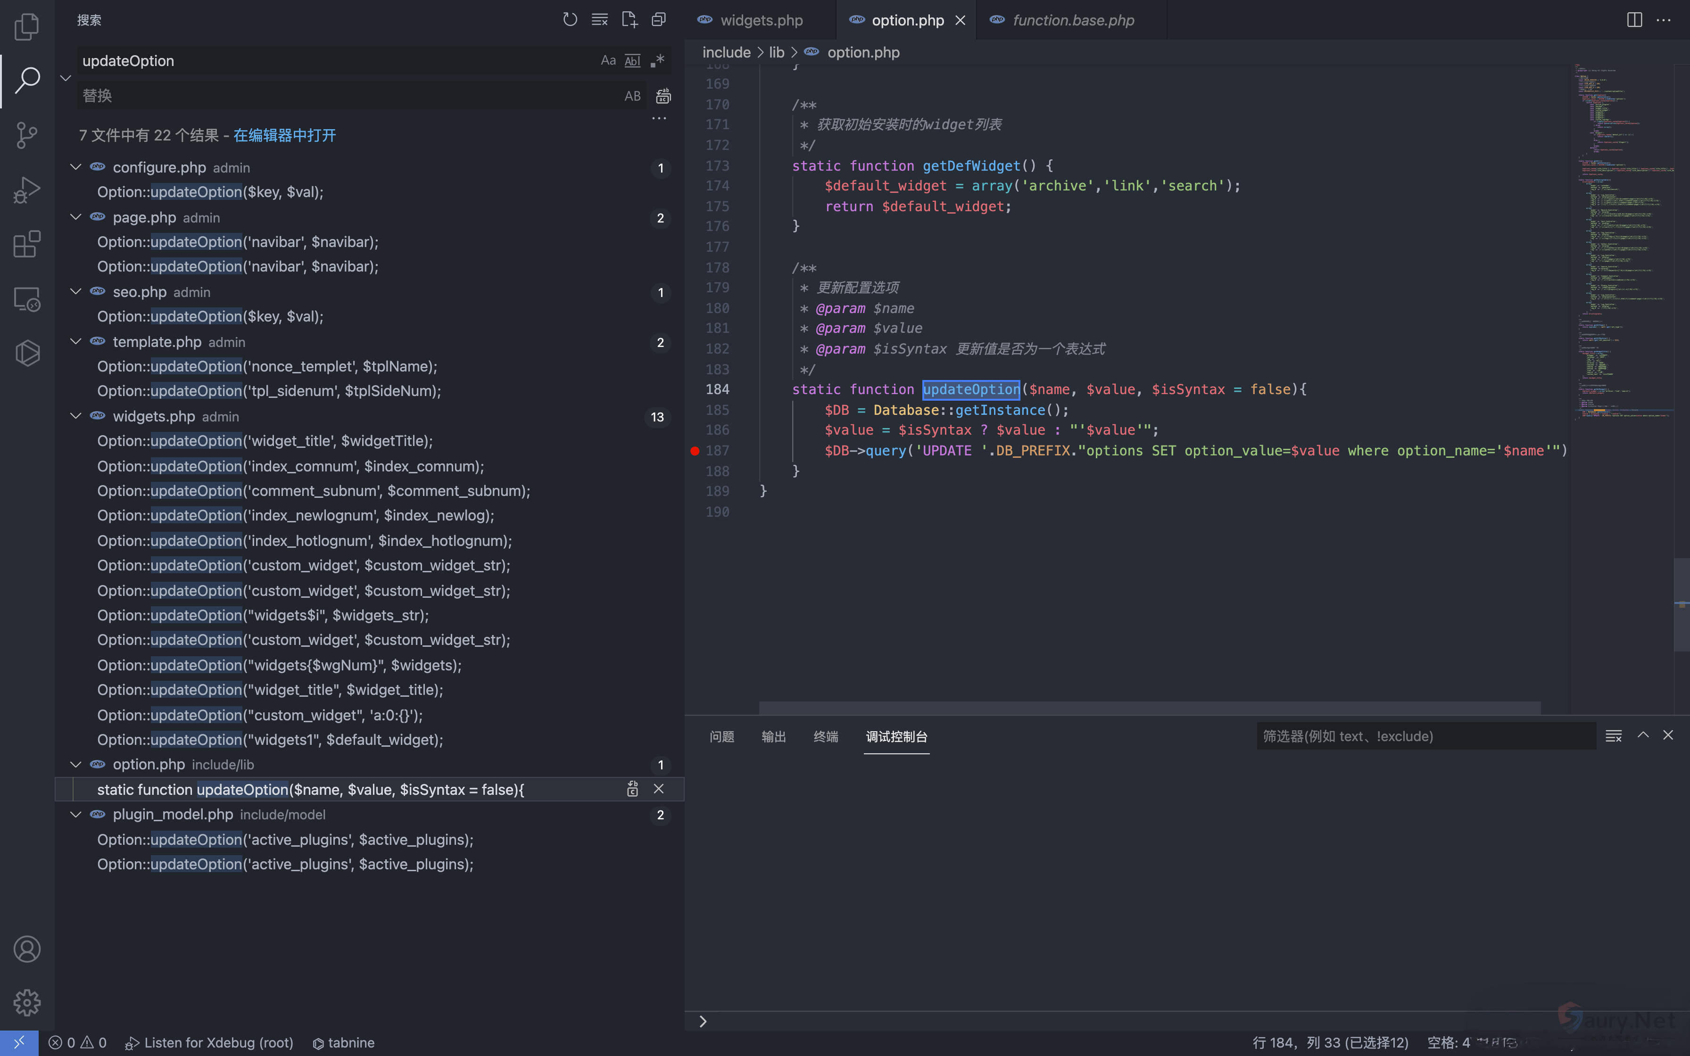
Task: Click Listen for Xdebug status item
Action: tap(209, 1043)
